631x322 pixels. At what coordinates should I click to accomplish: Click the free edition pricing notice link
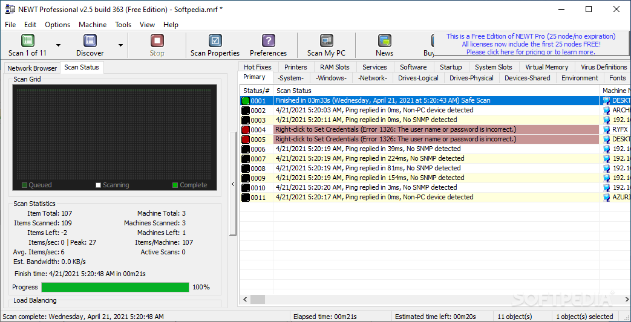click(x=531, y=44)
